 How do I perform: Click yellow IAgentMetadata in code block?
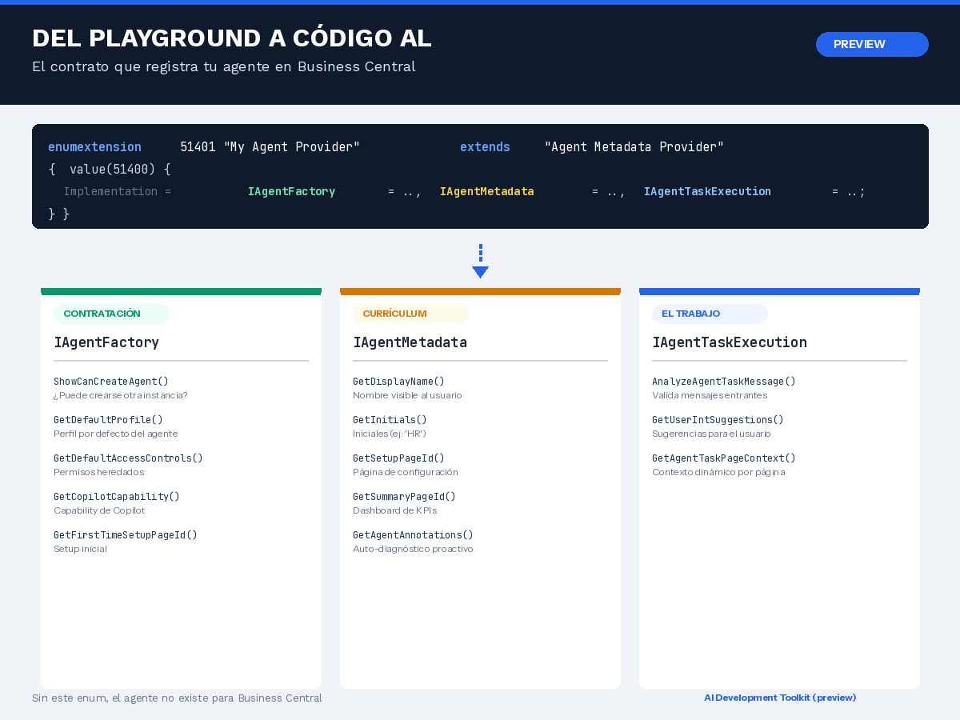[486, 191]
